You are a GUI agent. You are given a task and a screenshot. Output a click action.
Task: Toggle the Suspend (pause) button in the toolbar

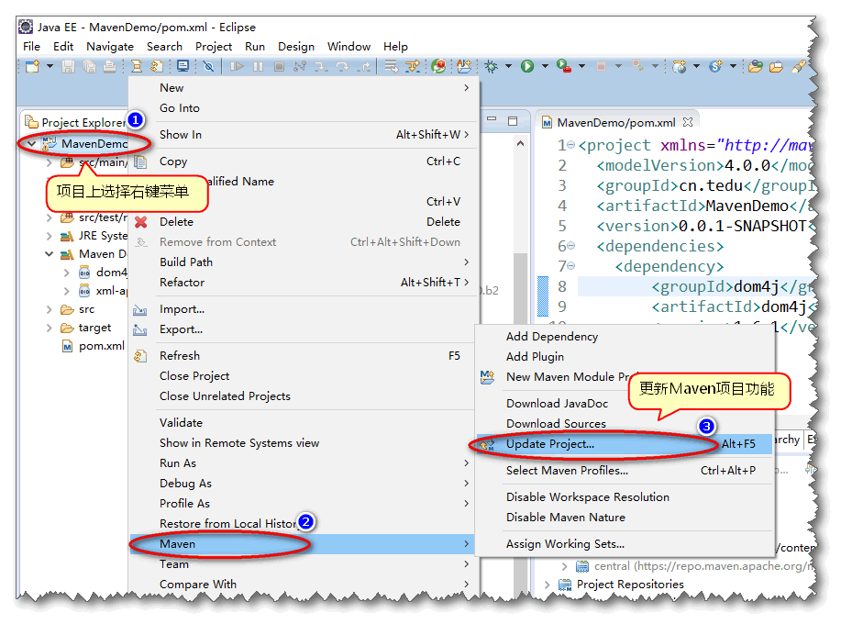click(x=258, y=66)
